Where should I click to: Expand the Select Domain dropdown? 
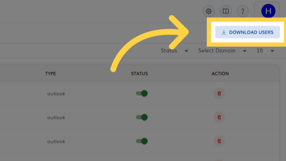click(222, 51)
